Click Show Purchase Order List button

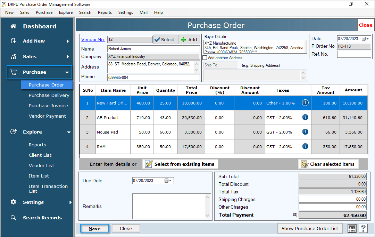(x=310, y=228)
